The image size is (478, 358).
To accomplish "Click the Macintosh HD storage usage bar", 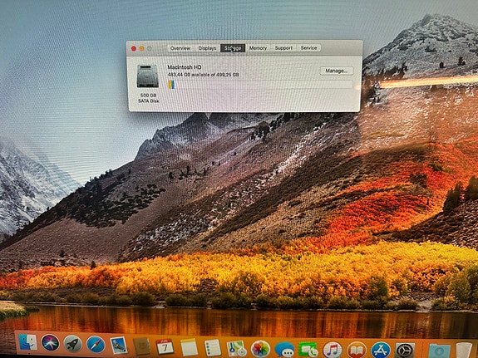I will 260,85.
